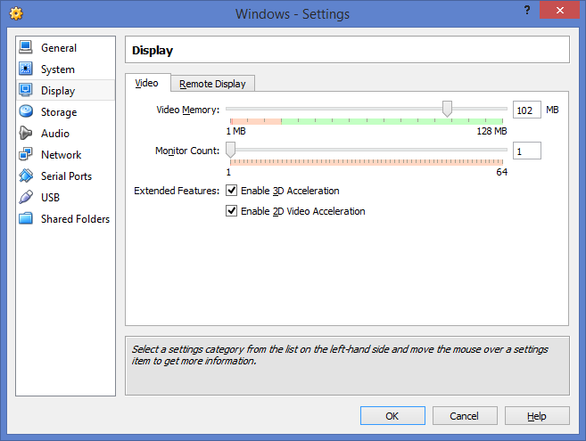Click the Monitor Count label
Image resolution: width=586 pixels, height=441 pixels.
[187, 151]
